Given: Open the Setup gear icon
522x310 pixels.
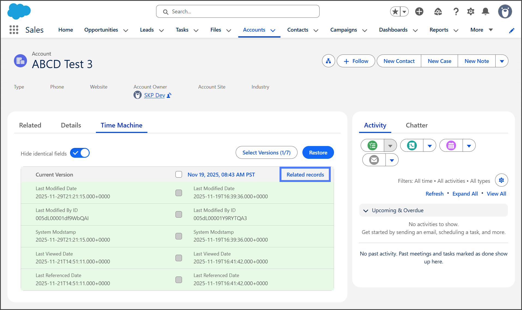Looking at the screenshot, I should (471, 11).
